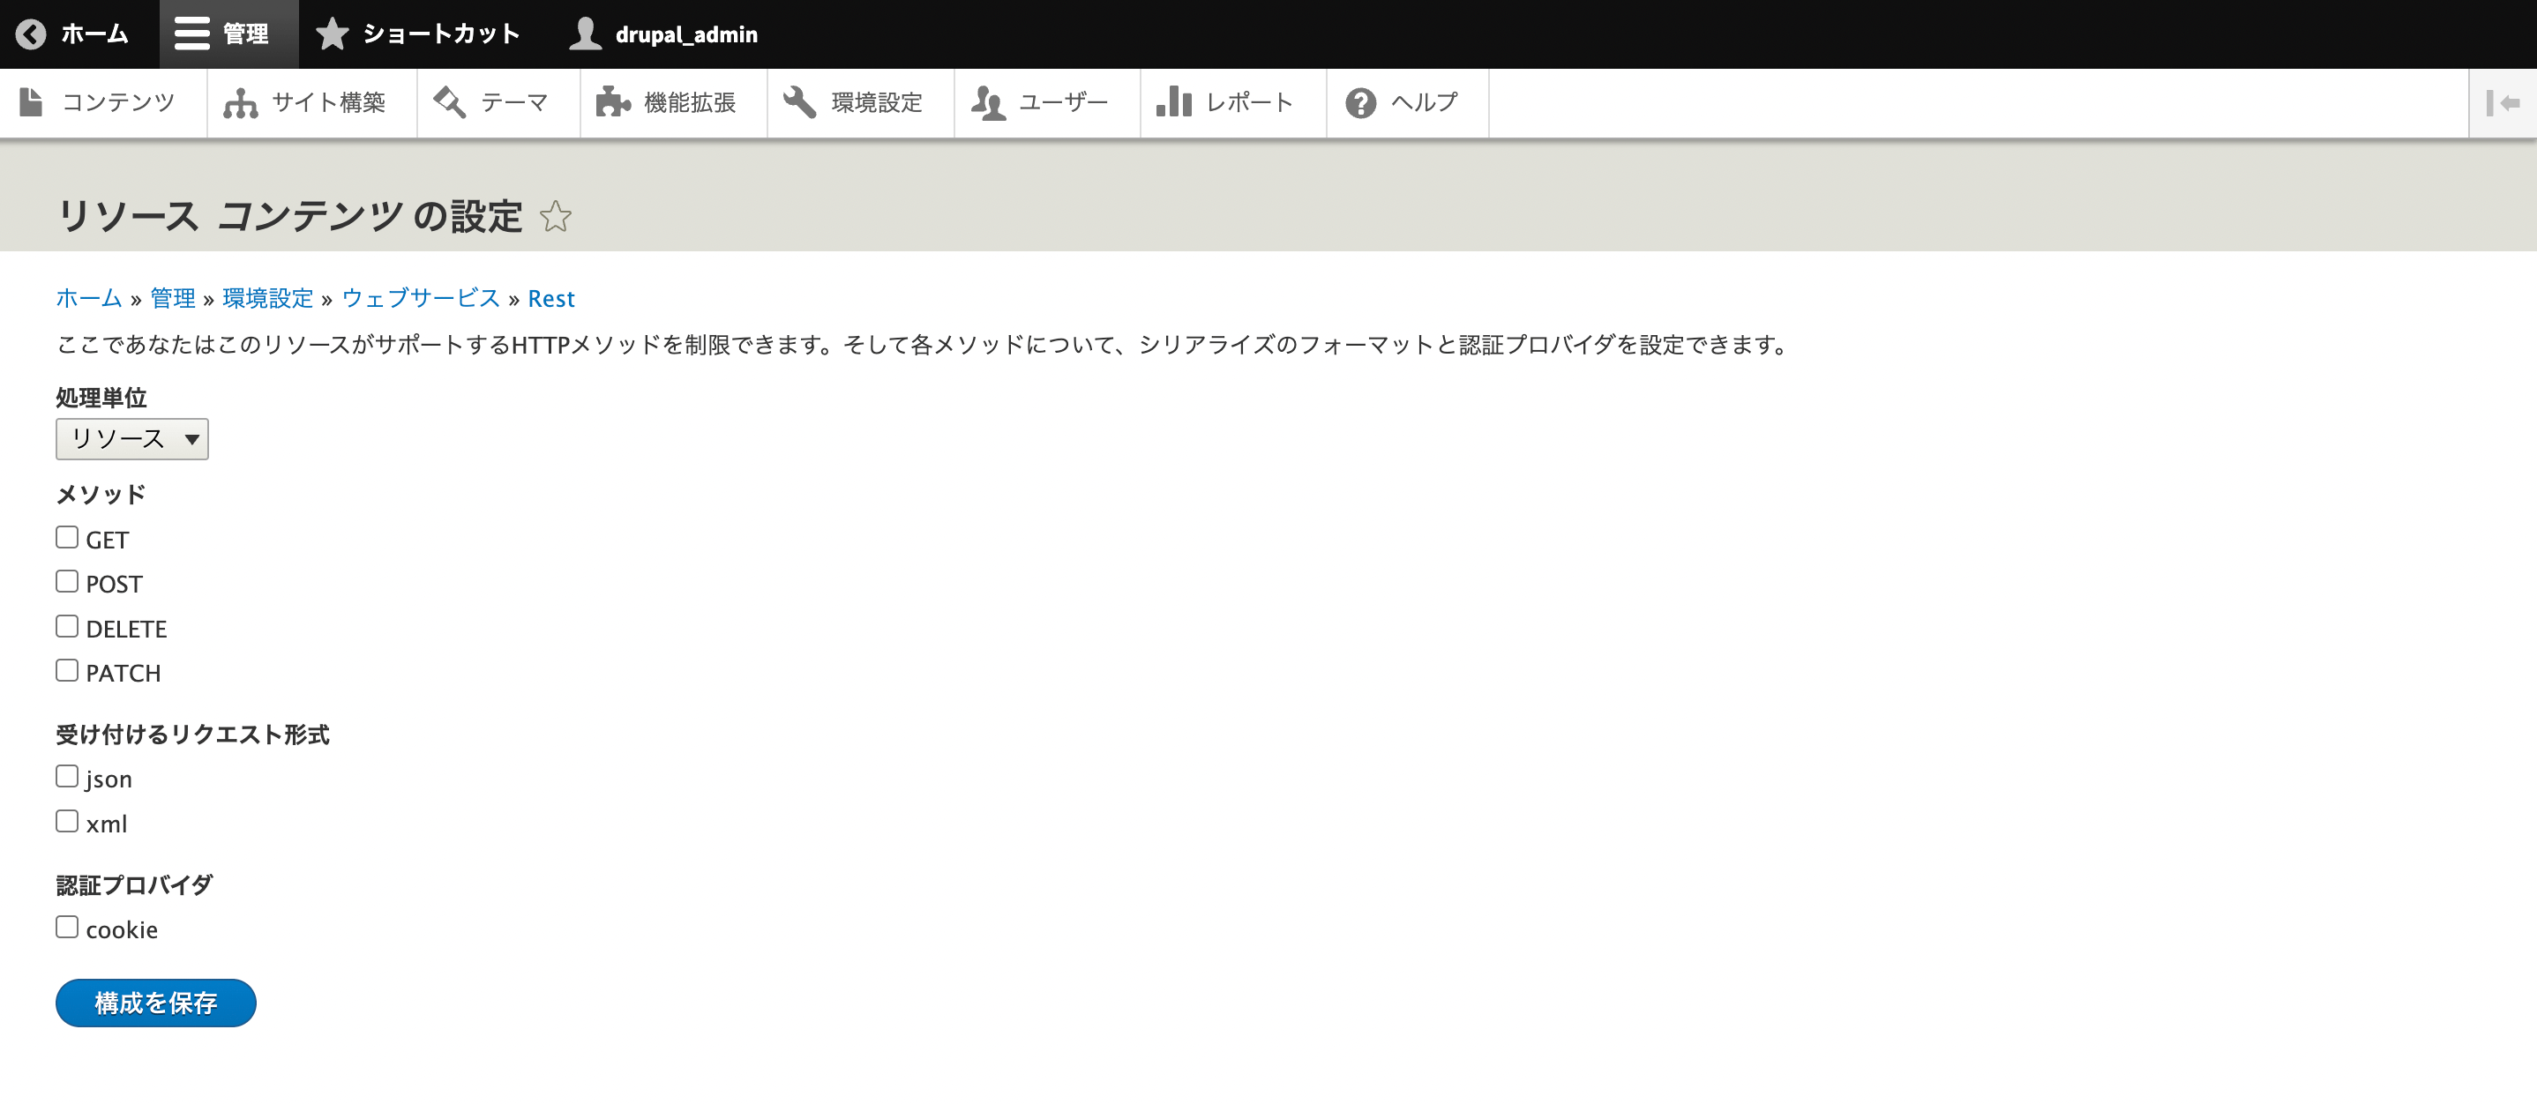Click the question mark icon for ヘルプ
This screenshot has width=2537, height=1104.
point(1361,102)
